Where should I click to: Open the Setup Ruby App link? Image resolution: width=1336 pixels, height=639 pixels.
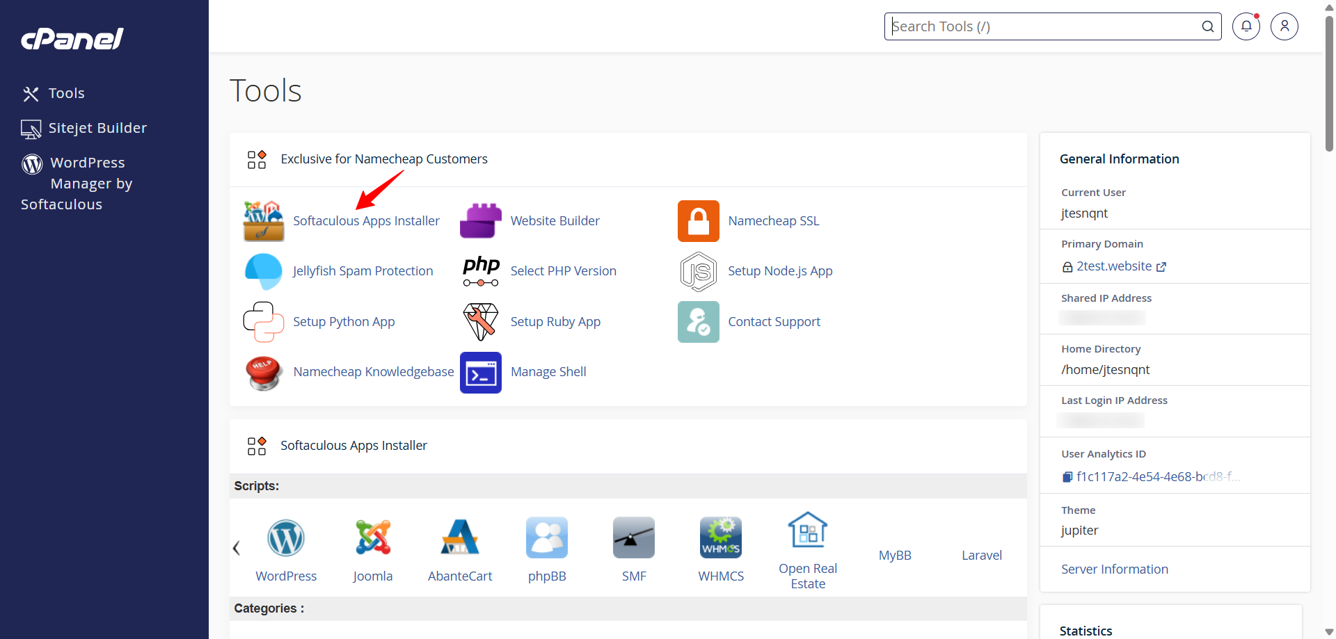555,322
